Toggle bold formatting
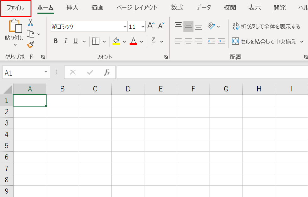 click(x=55, y=41)
